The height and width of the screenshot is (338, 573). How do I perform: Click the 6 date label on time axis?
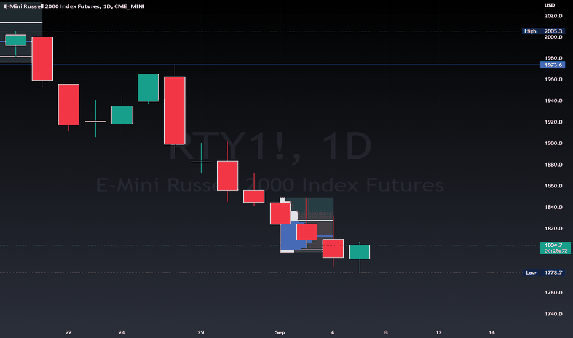coord(333,332)
